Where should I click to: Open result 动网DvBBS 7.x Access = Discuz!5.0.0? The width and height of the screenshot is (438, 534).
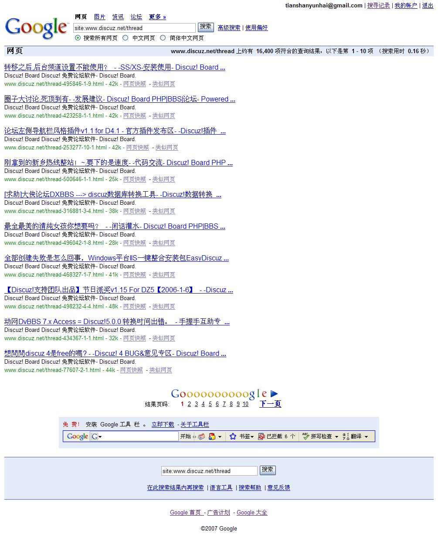pyautogui.click(x=117, y=322)
